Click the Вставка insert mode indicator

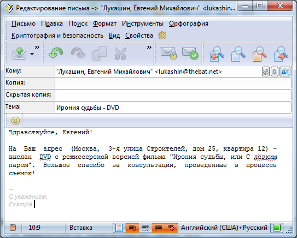(x=81, y=228)
